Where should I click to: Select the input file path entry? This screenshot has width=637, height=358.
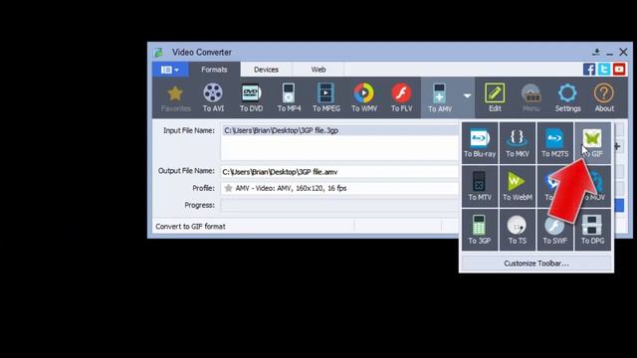click(340, 130)
